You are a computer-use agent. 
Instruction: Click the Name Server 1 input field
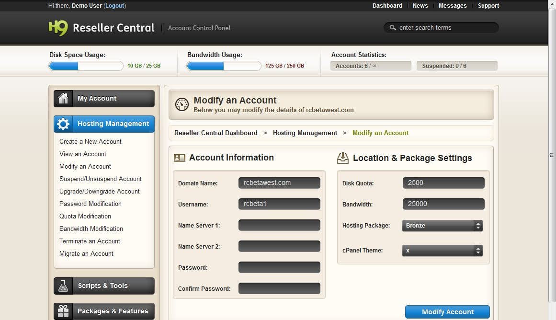coord(279,225)
